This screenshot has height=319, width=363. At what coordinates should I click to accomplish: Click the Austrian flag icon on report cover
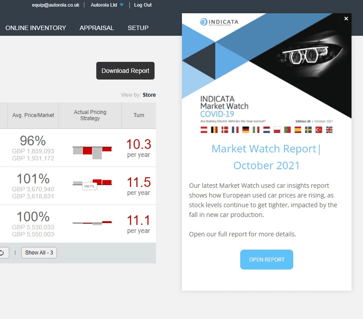[x=204, y=130]
